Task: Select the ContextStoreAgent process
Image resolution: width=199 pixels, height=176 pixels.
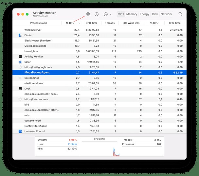Action: click(x=99, y=126)
